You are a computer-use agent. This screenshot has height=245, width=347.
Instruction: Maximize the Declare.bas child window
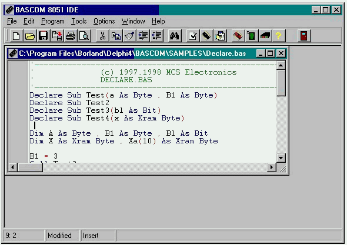[271, 53]
